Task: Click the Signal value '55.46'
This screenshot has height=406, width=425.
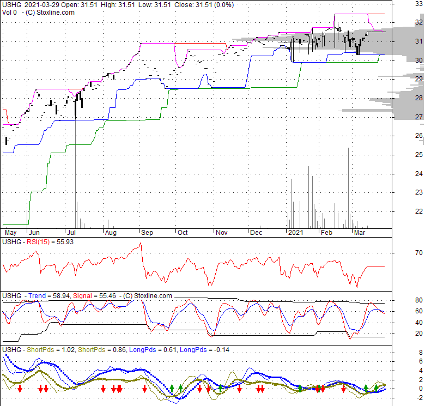Action: [107, 296]
